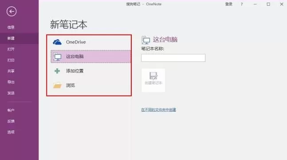Open the 导出 menu item
This screenshot has width=287, height=160.
coord(11,82)
